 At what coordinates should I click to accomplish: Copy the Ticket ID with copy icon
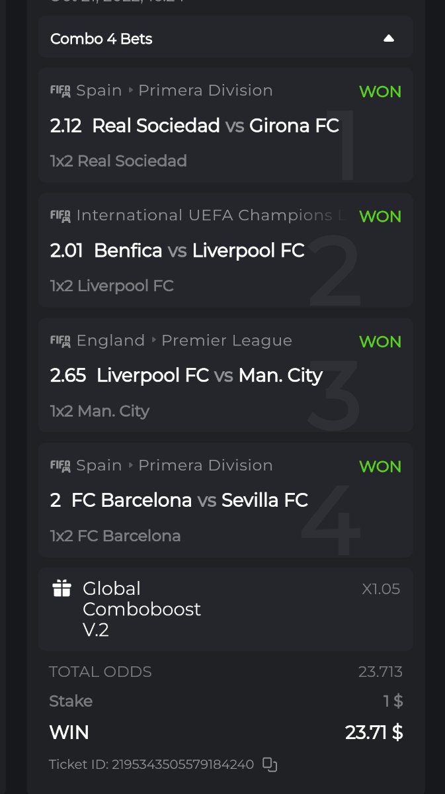pos(270,764)
